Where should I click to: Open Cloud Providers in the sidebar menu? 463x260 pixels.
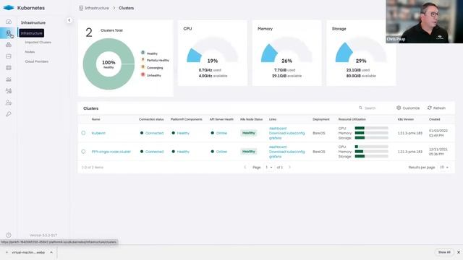click(x=37, y=61)
